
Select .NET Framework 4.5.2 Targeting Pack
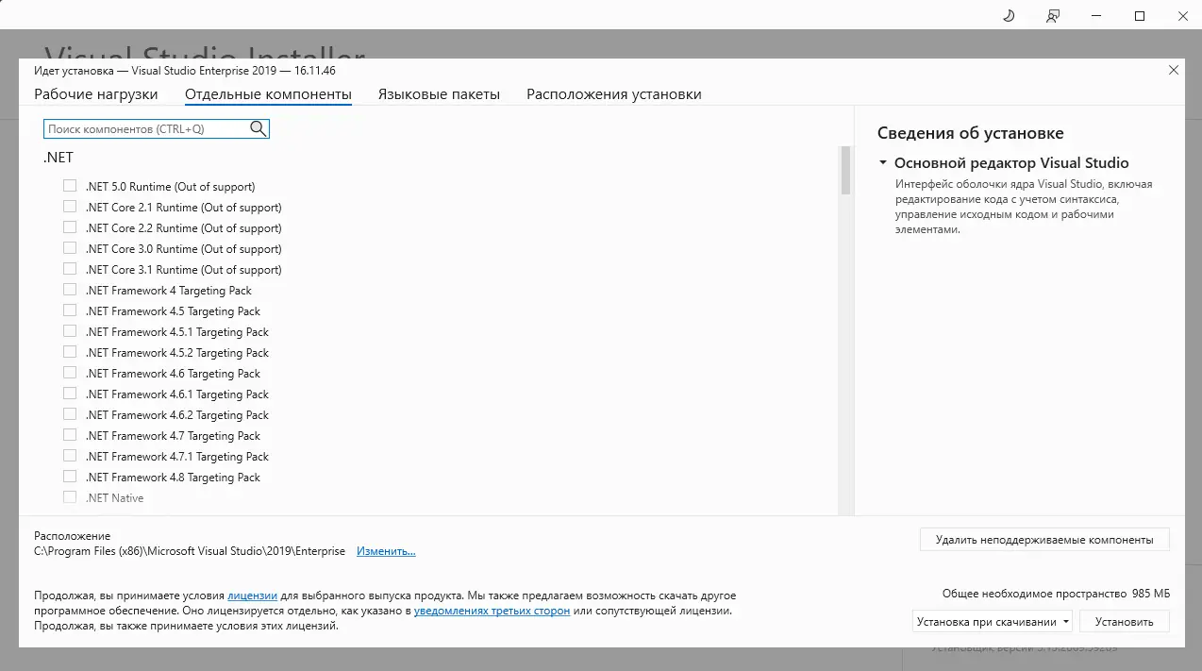pyautogui.click(x=70, y=351)
